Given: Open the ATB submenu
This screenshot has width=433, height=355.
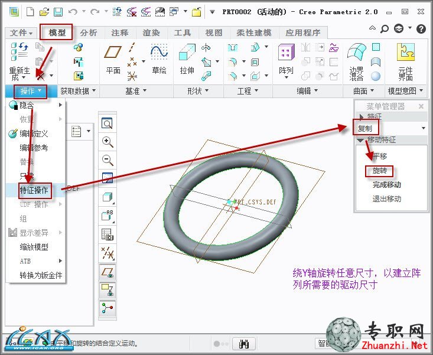Looking at the screenshot, I should (x=35, y=261).
